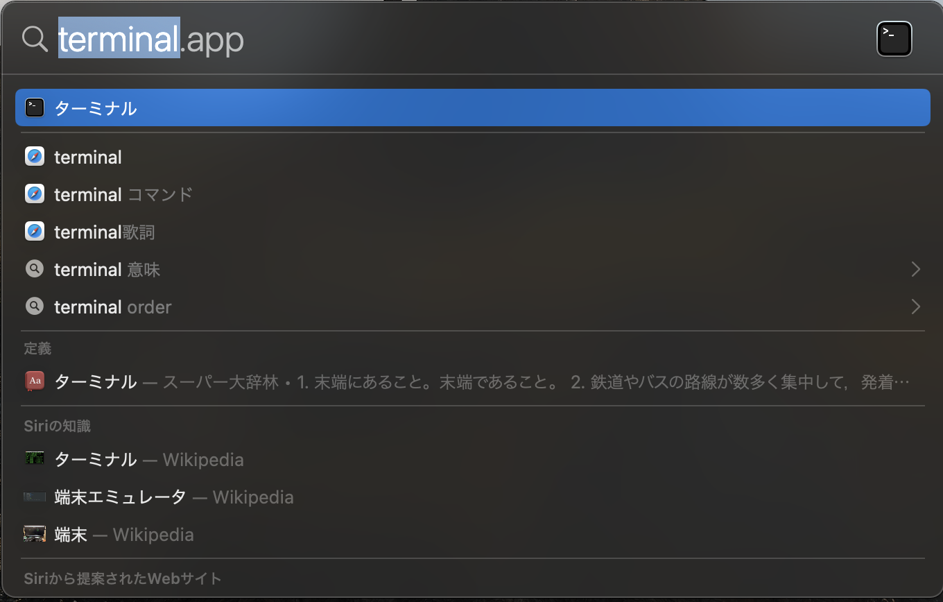Open the スーパー大辞林 definition of ターミナル

(x=472, y=381)
